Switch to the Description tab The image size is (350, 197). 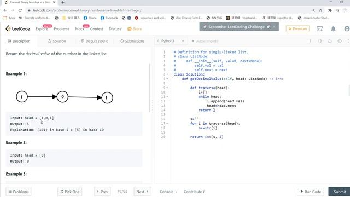click(19, 41)
